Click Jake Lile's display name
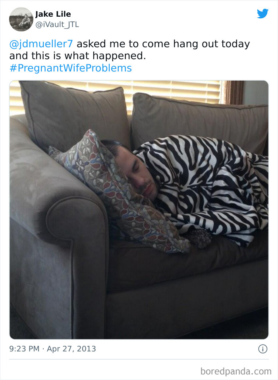Viewport: 278px width, 380px height. pyautogui.click(x=52, y=14)
